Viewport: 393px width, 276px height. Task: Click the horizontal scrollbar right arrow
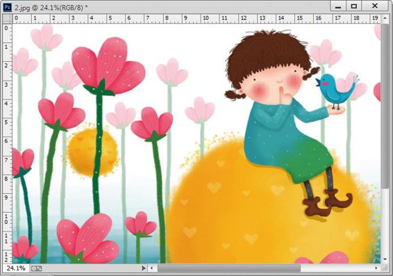[x=376, y=268]
